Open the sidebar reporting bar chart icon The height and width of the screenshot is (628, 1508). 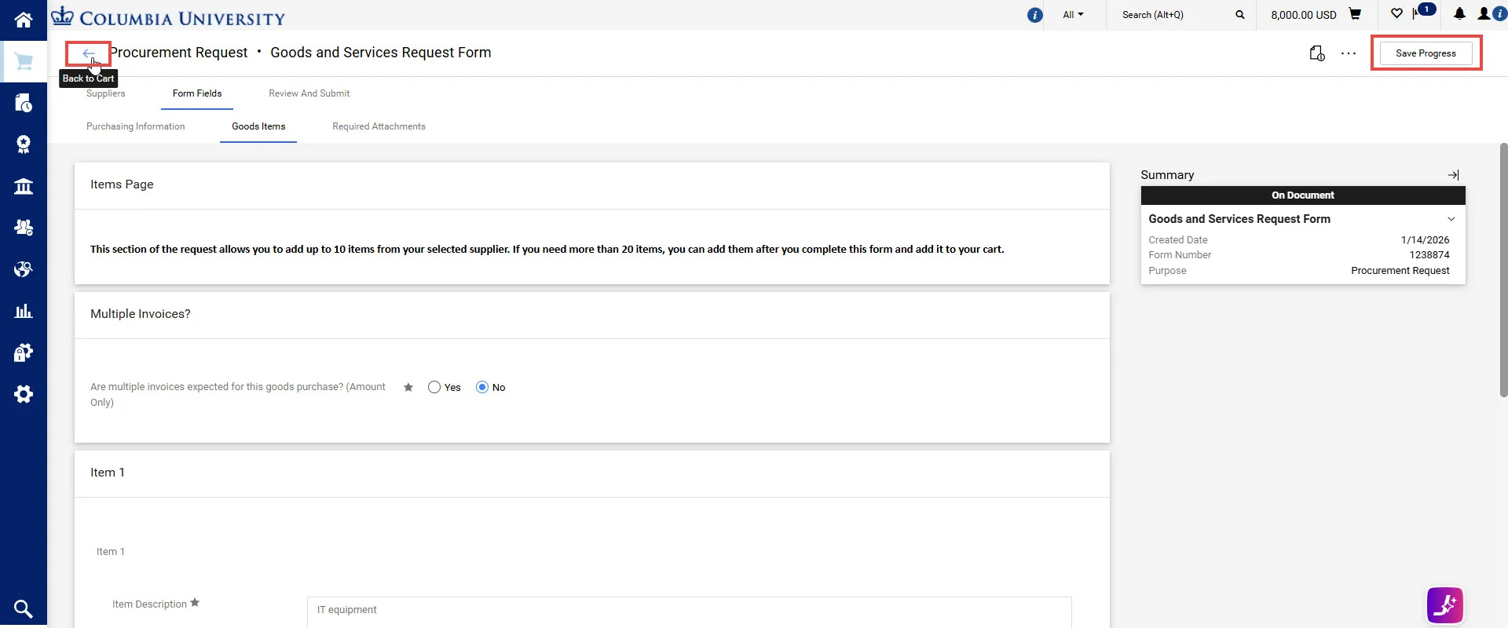[x=24, y=311]
